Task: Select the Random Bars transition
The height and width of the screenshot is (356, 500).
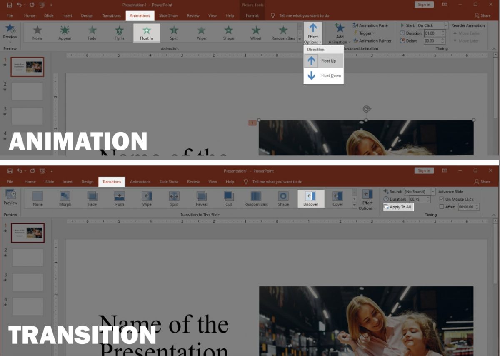Action: coord(255,199)
